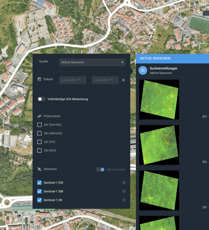
Task: Click the Quelle dropdown arrow
Action: 122,62
